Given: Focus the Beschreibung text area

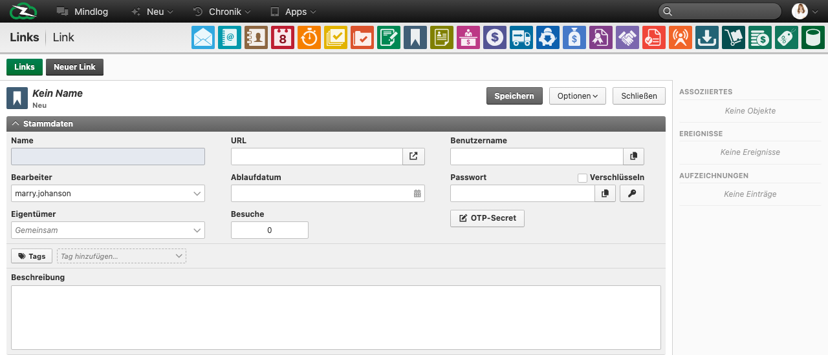Looking at the screenshot, I should coord(336,318).
